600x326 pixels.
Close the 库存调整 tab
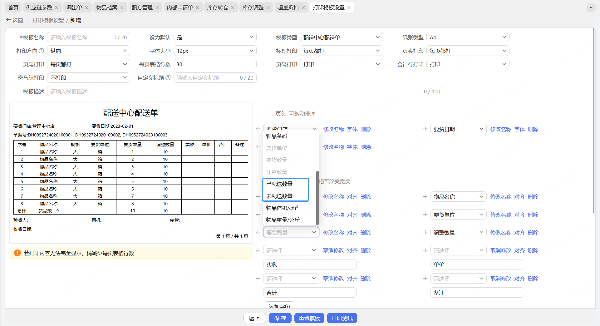(x=268, y=7)
